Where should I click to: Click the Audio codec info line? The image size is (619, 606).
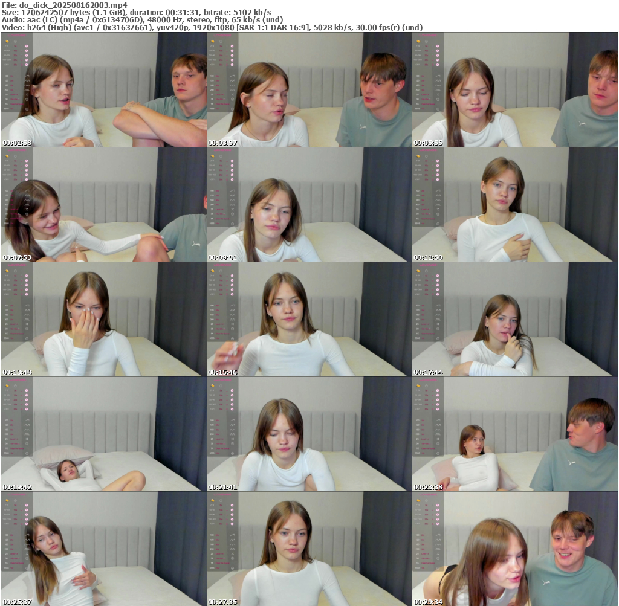click(143, 19)
